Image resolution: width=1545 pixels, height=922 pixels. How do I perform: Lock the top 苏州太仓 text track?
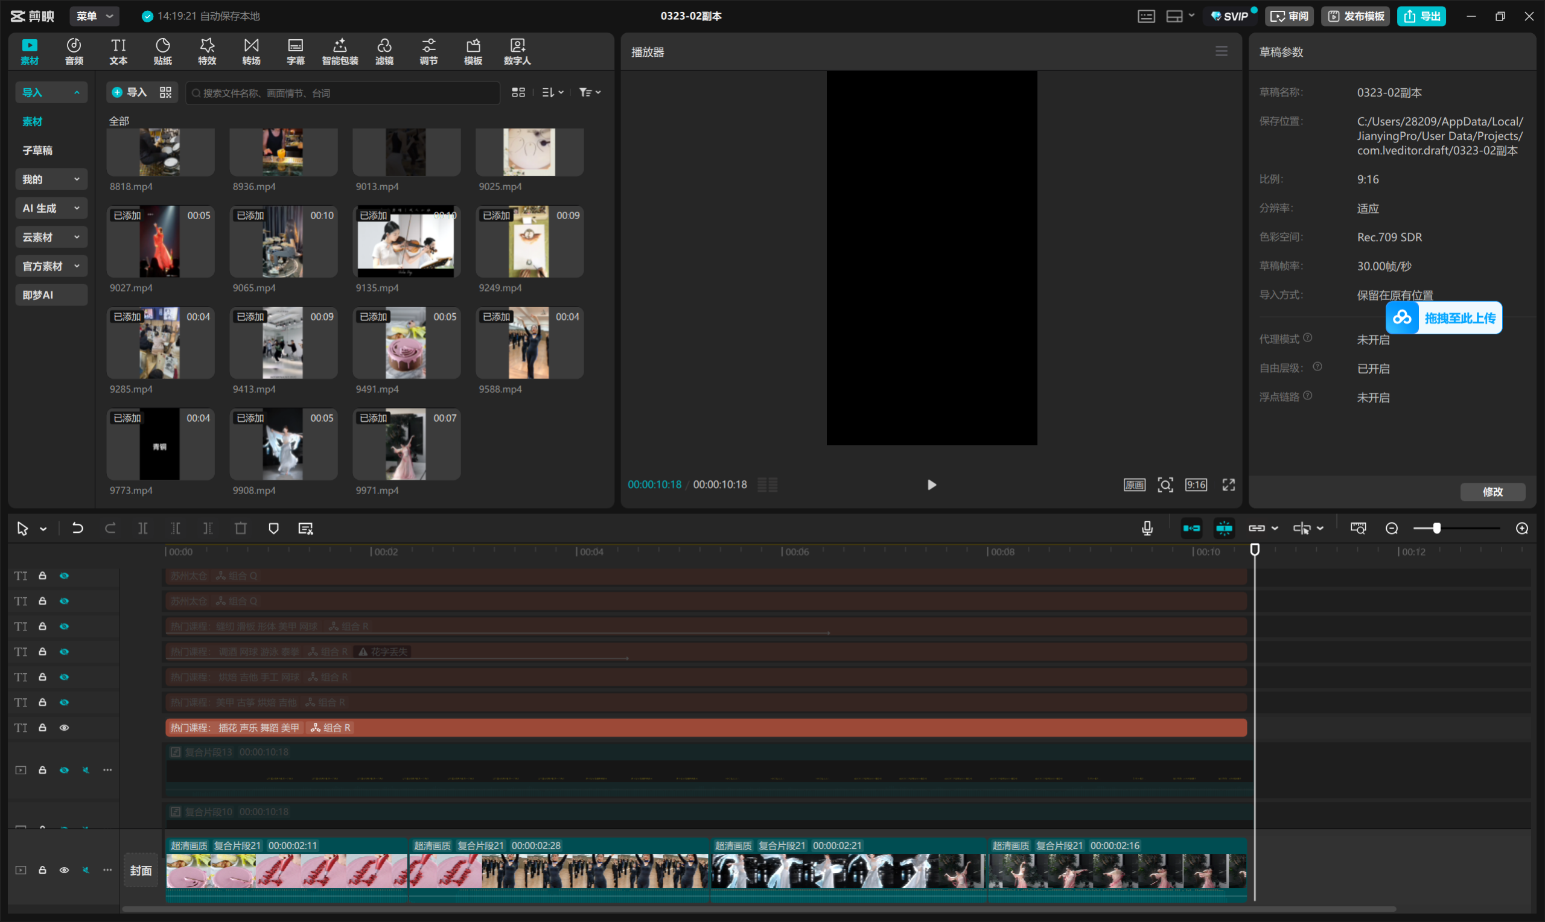tap(42, 576)
